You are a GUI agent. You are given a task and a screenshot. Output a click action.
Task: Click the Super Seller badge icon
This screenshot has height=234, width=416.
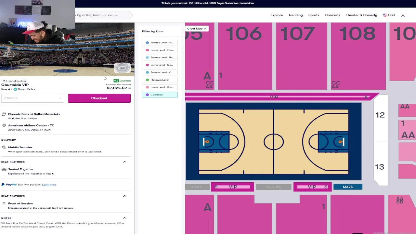[x=15, y=89]
